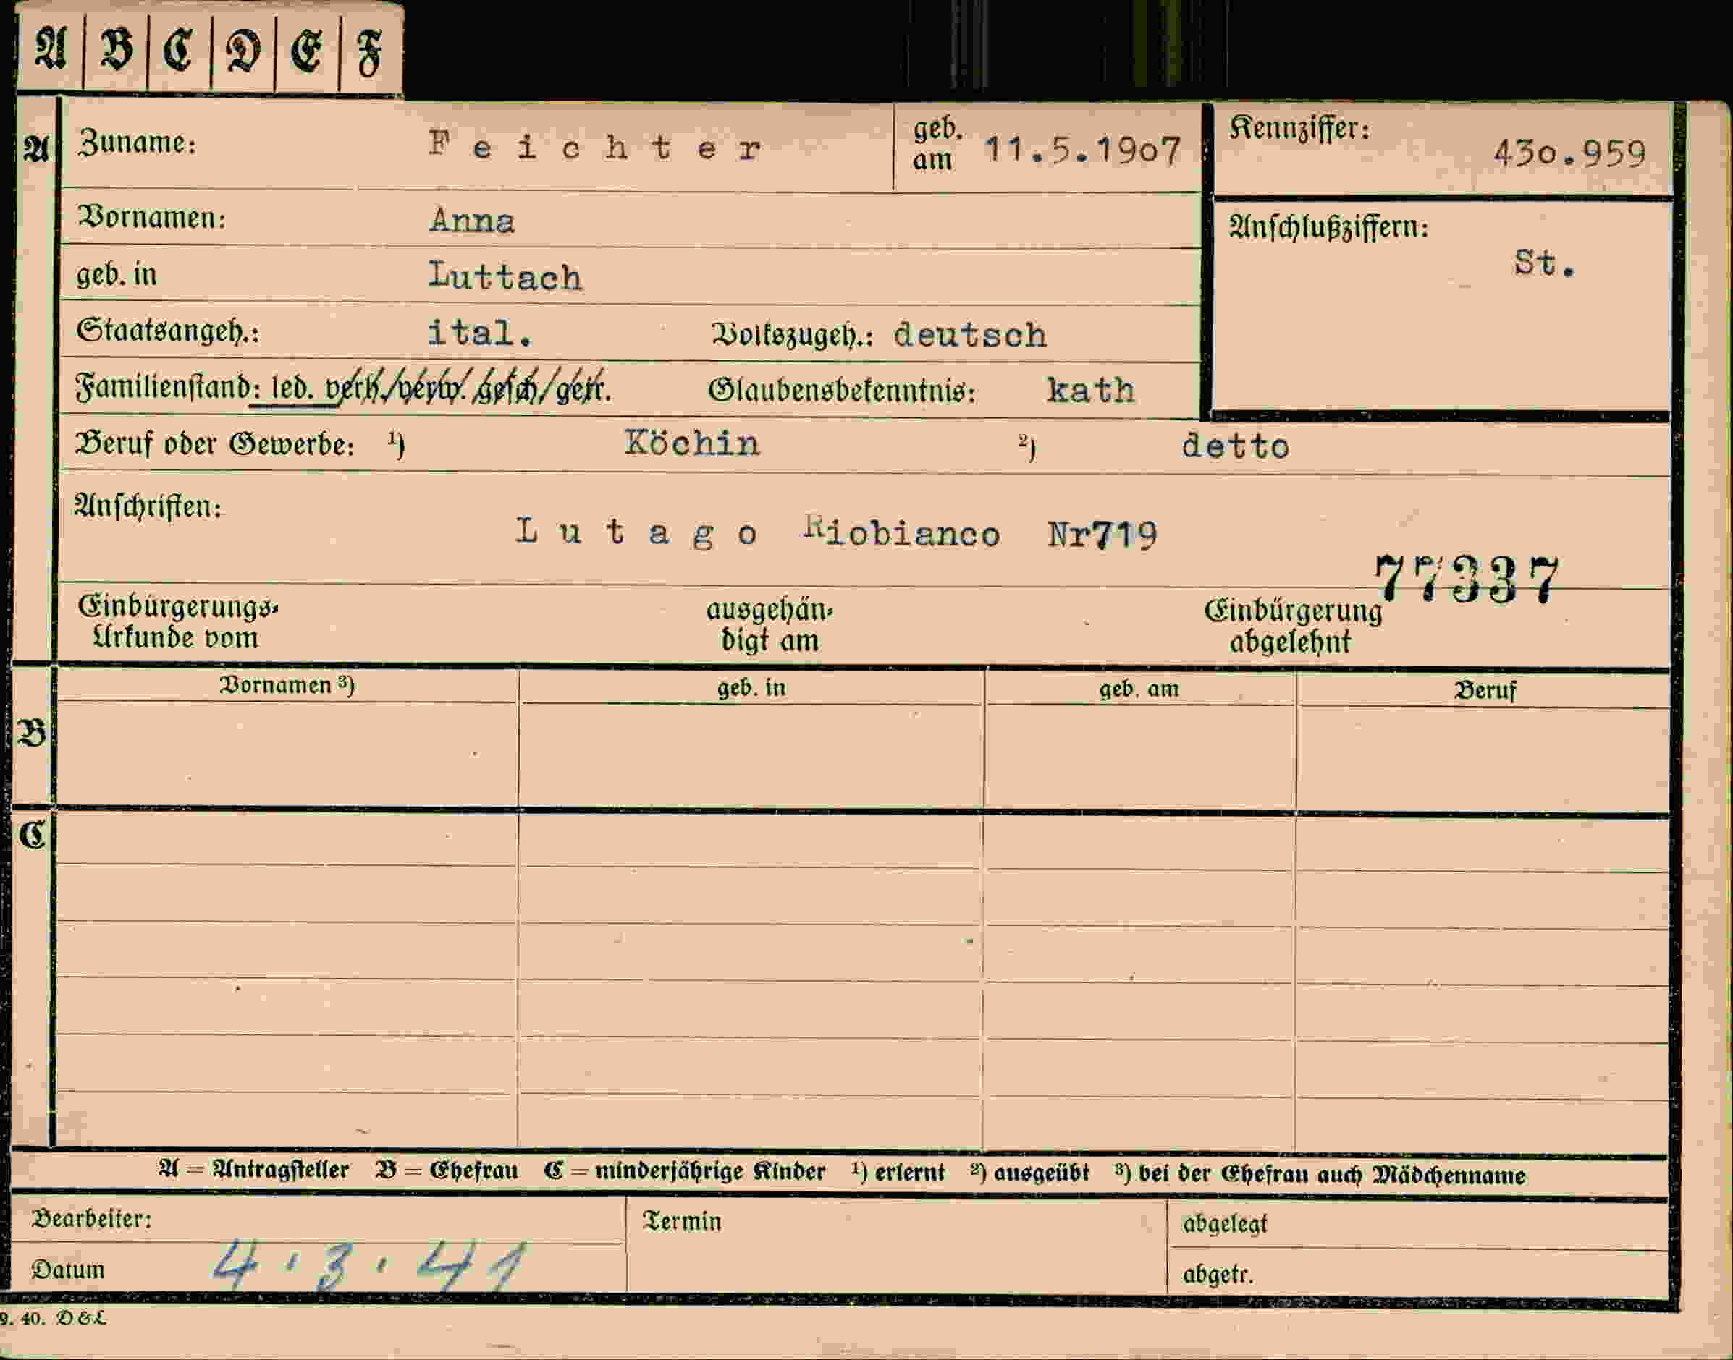Click the "Termin" label
This screenshot has width=1733, height=1360.
[682, 1221]
